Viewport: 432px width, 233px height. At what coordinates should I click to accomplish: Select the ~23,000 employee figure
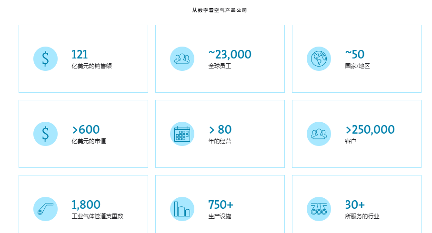[x=230, y=55]
